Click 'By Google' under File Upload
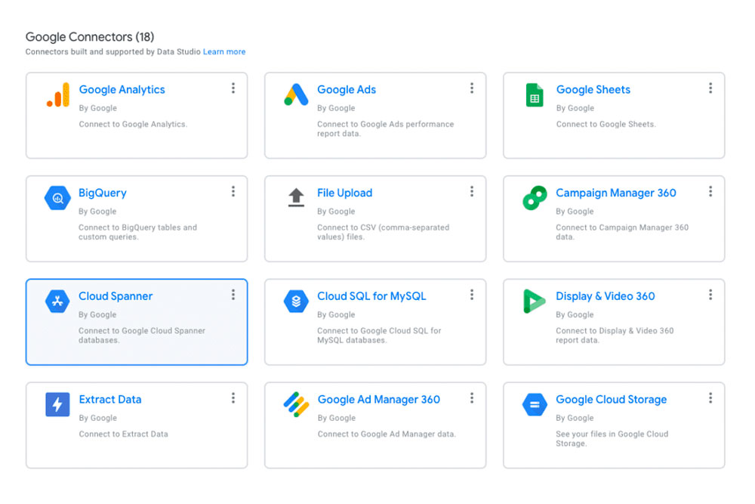 336,212
